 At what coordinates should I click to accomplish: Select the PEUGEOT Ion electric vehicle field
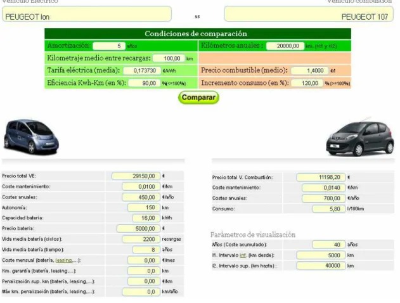coord(87,14)
